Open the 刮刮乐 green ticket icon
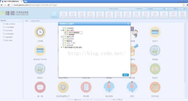Screen dimensions: 188x101 [x=155, y=69]
